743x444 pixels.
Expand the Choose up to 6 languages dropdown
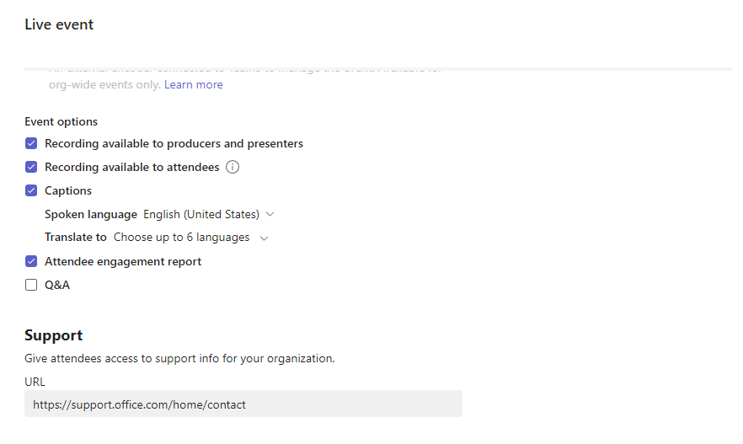click(x=191, y=238)
